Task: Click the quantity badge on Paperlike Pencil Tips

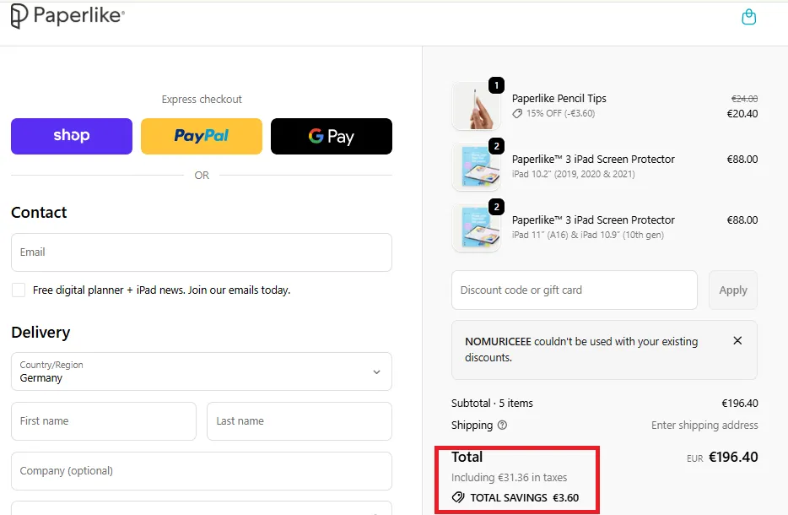Action: (x=496, y=84)
